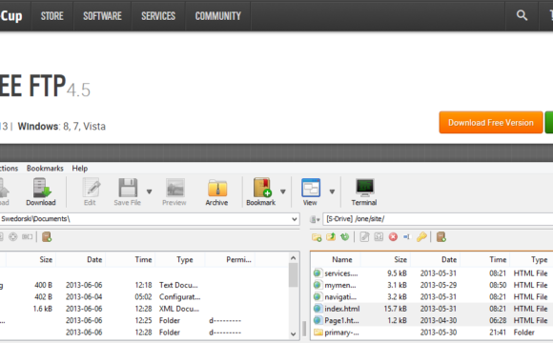Image resolution: width=553 pixels, height=343 pixels.
Task: Expand the Save File dropdown arrow
Action: (149, 192)
